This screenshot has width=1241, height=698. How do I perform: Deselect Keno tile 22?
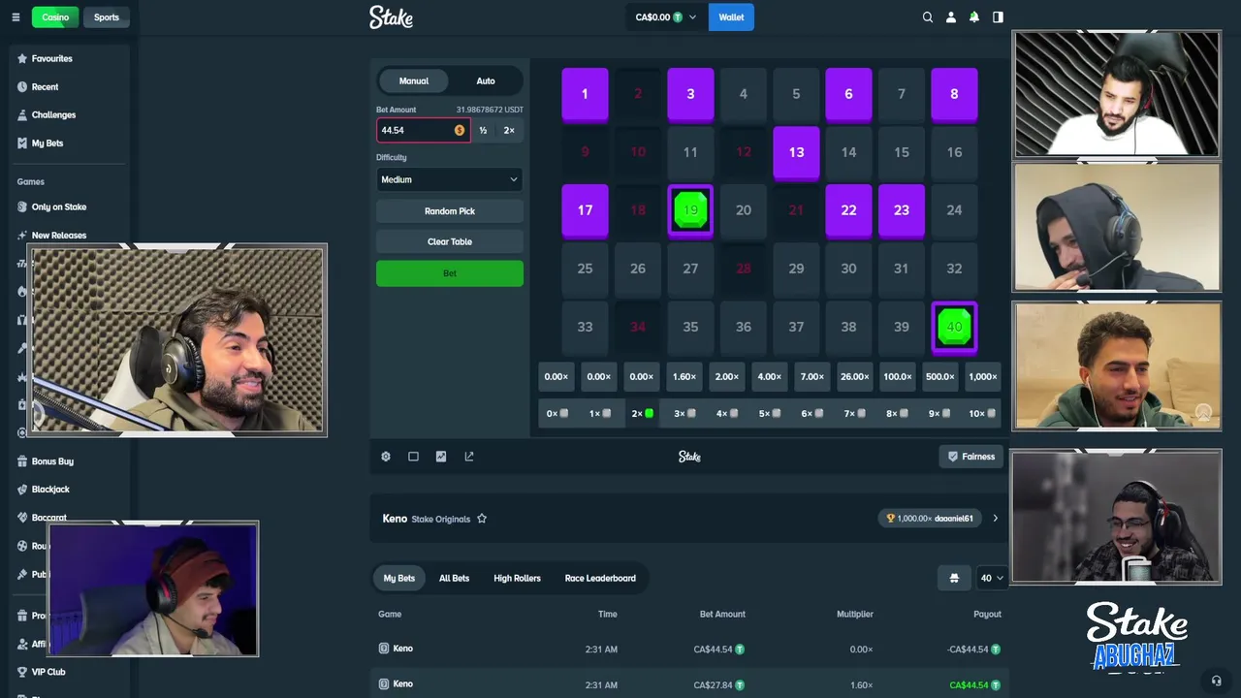(x=848, y=210)
